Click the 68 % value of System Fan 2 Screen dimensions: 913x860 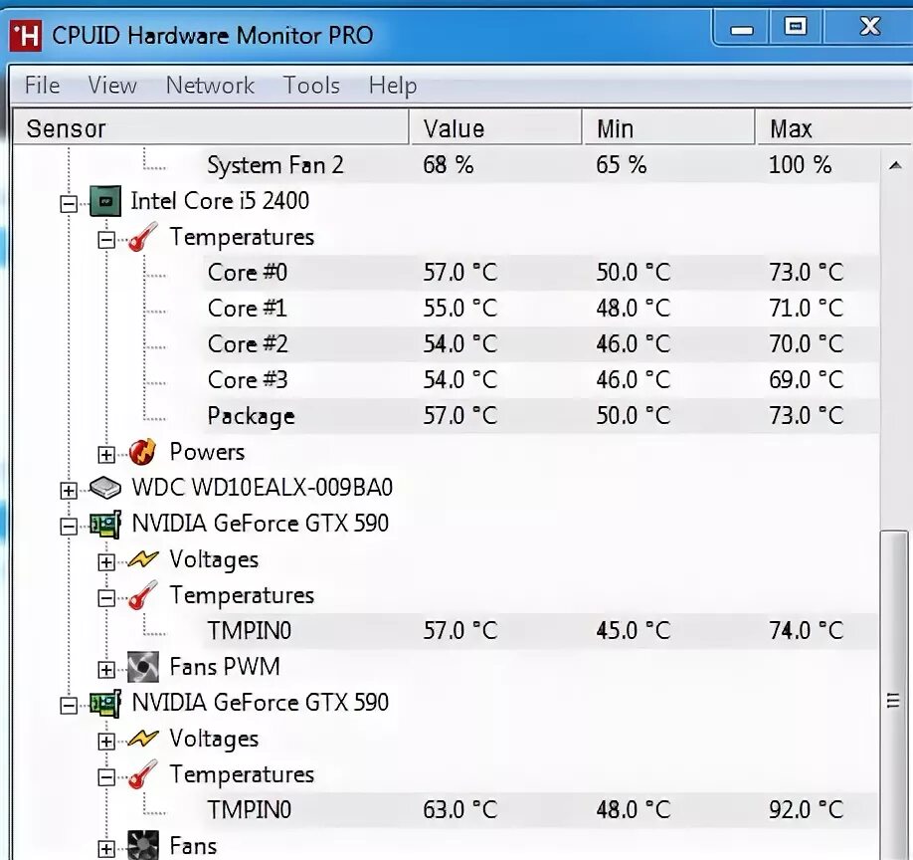click(x=449, y=165)
